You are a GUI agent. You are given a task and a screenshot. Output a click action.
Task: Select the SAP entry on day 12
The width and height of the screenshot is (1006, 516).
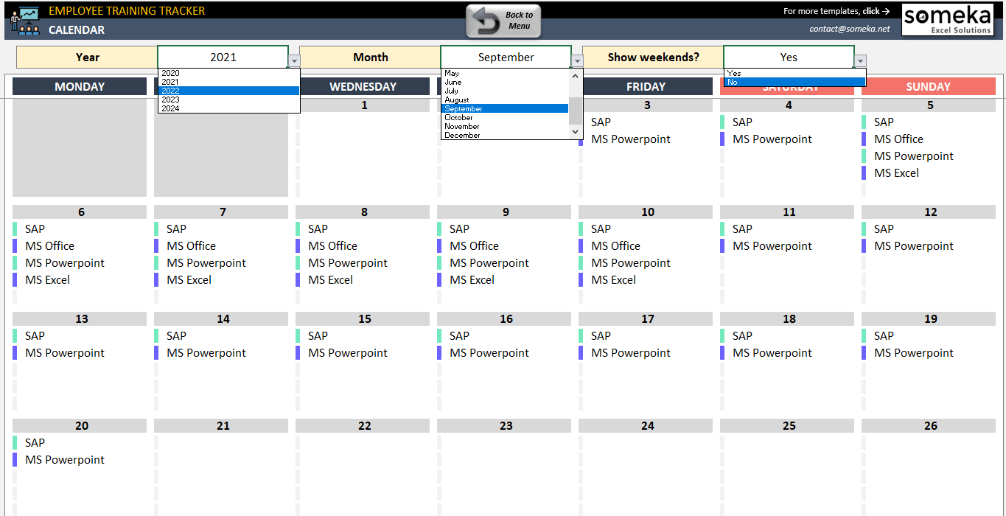pyautogui.click(x=884, y=229)
